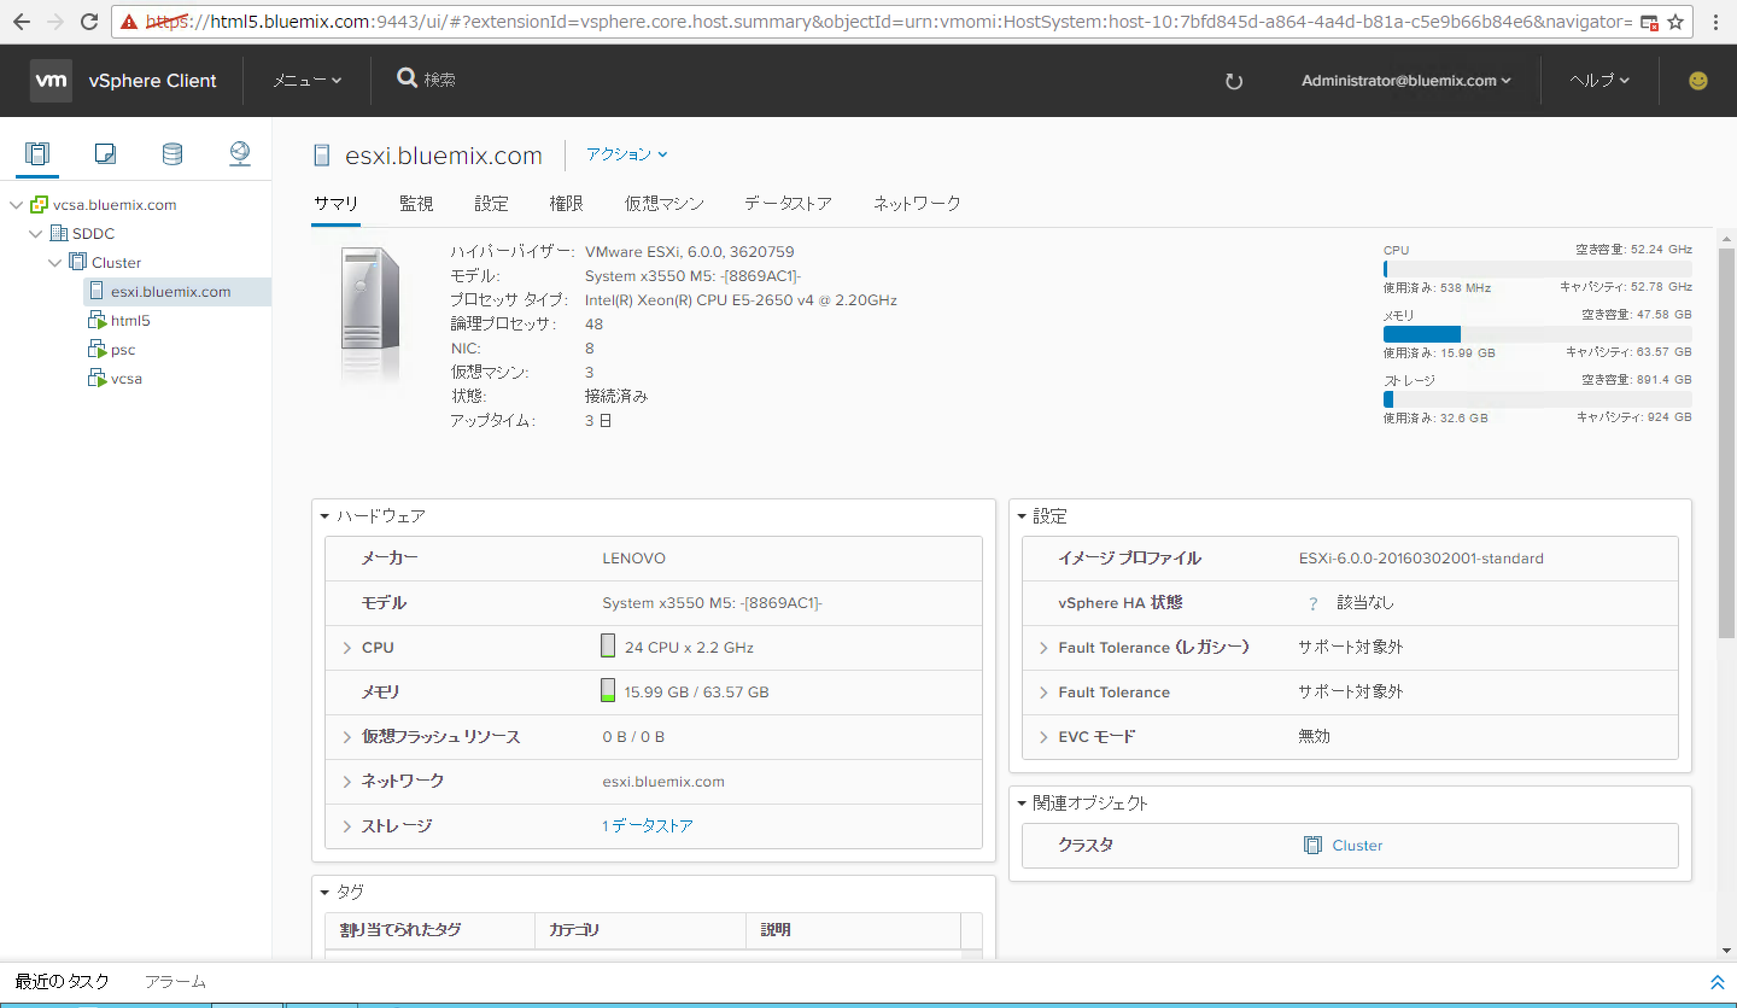Viewport: 1737px width, 1008px height.
Task: Click the question mark beside vSphere HA 状態
Action: (1313, 603)
